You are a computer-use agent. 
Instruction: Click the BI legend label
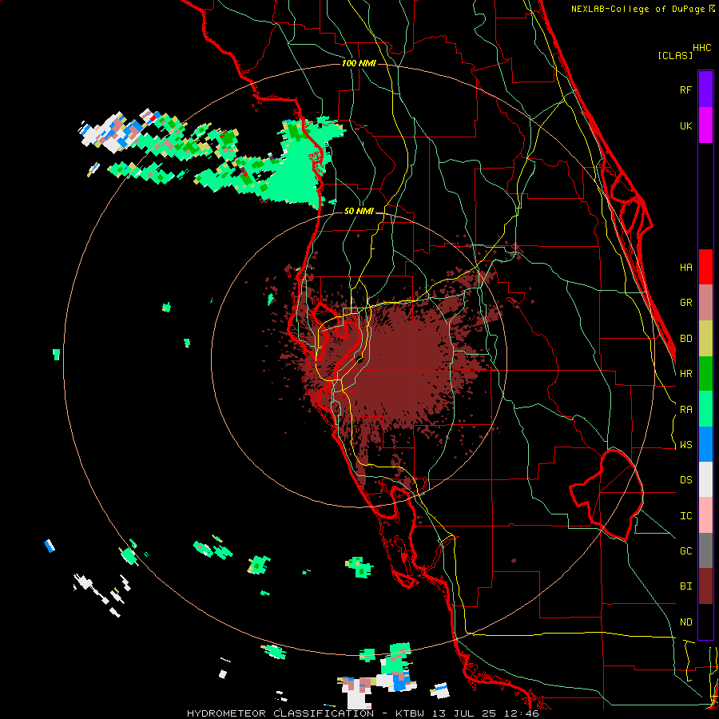[685, 586]
